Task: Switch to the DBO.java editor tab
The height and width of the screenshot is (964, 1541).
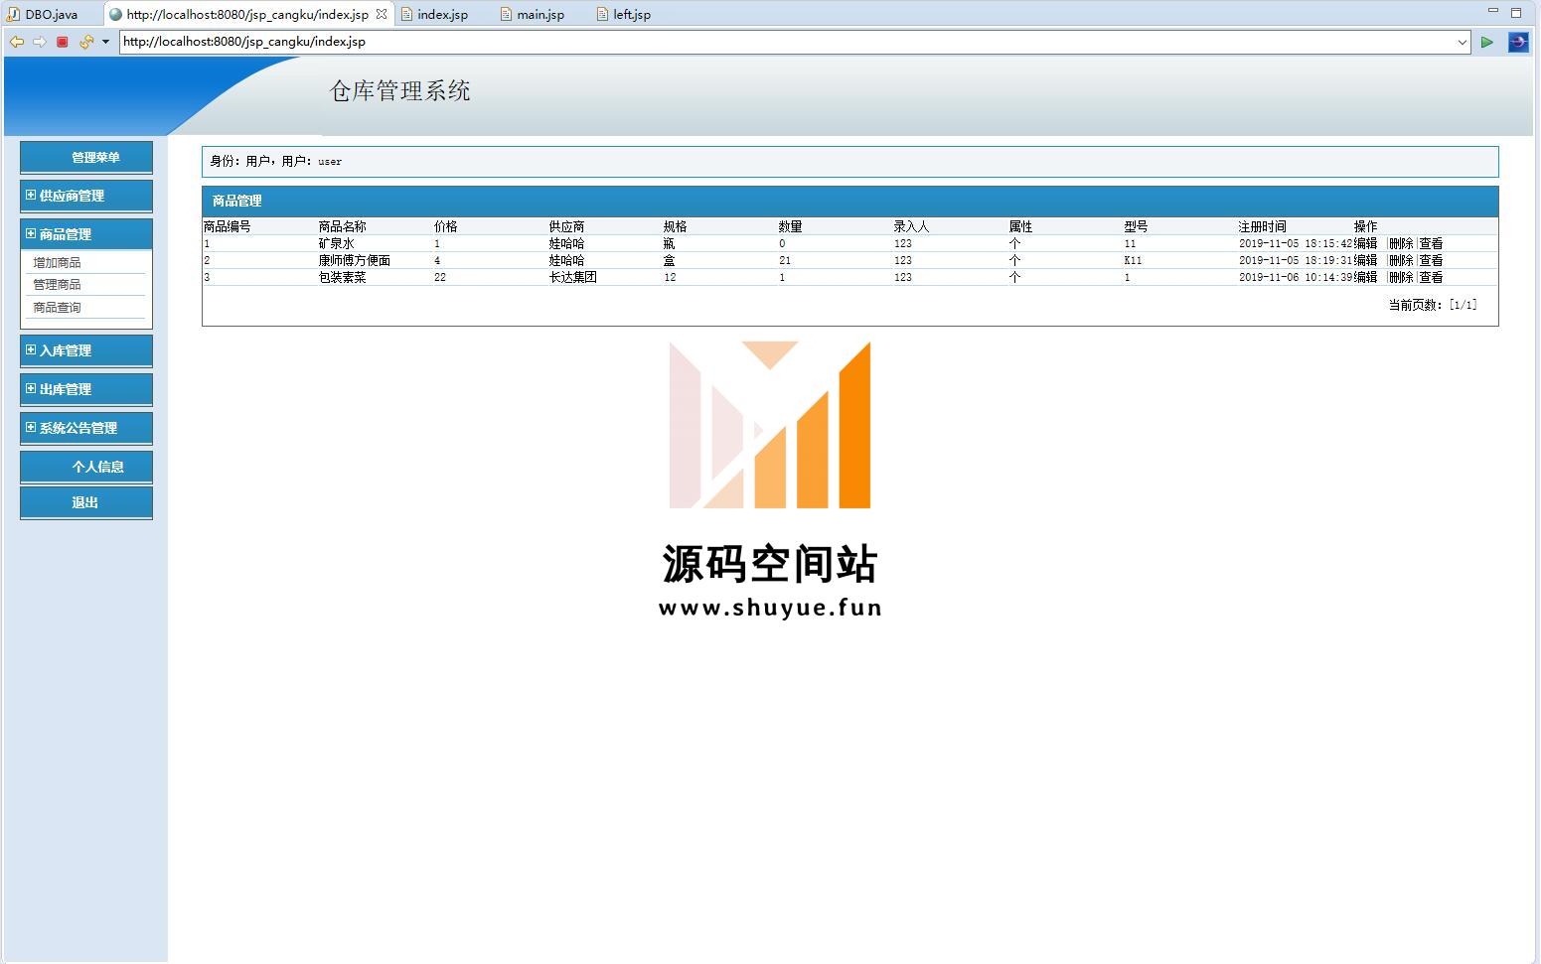Action: tap(44, 14)
